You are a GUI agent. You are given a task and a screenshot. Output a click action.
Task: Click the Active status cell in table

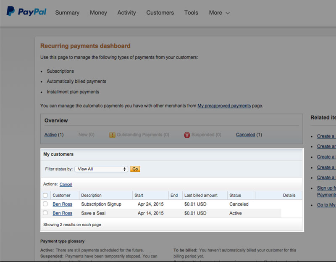[x=236, y=213]
